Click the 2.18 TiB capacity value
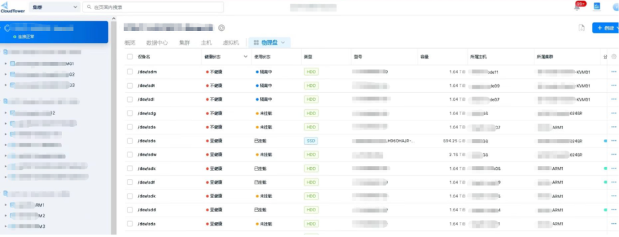This screenshot has width=619, height=237. click(457, 155)
